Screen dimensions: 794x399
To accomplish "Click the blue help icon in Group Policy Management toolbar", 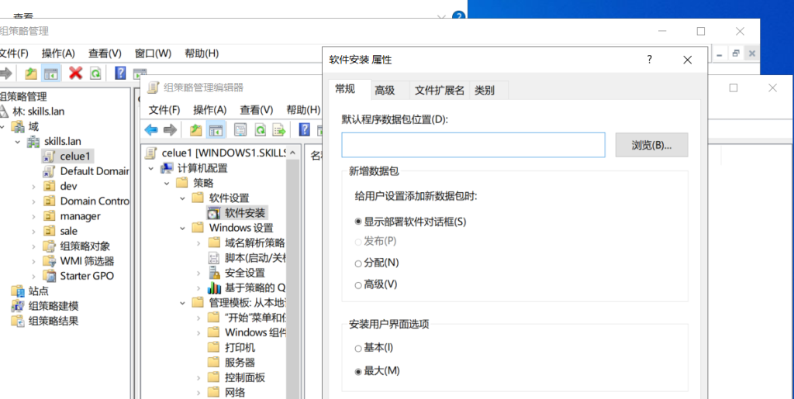I will coord(120,73).
